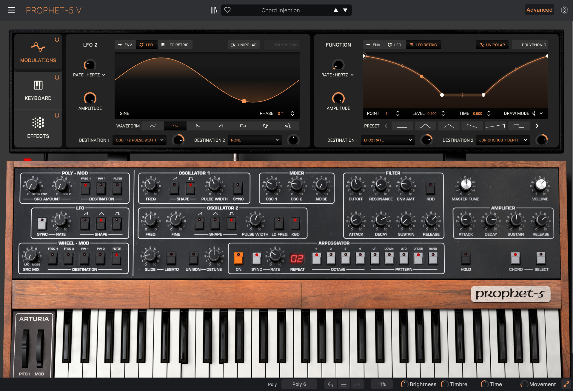Toggle Function Polyphonic mode
Viewport: 573px width, 391px height.
pos(530,45)
